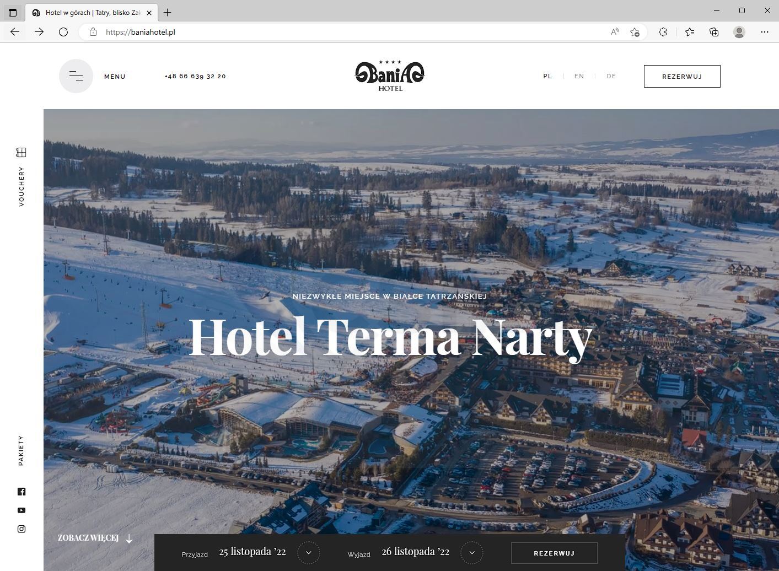Click the Facebook icon in sidebar
This screenshot has width=779, height=571.
(x=22, y=492)
